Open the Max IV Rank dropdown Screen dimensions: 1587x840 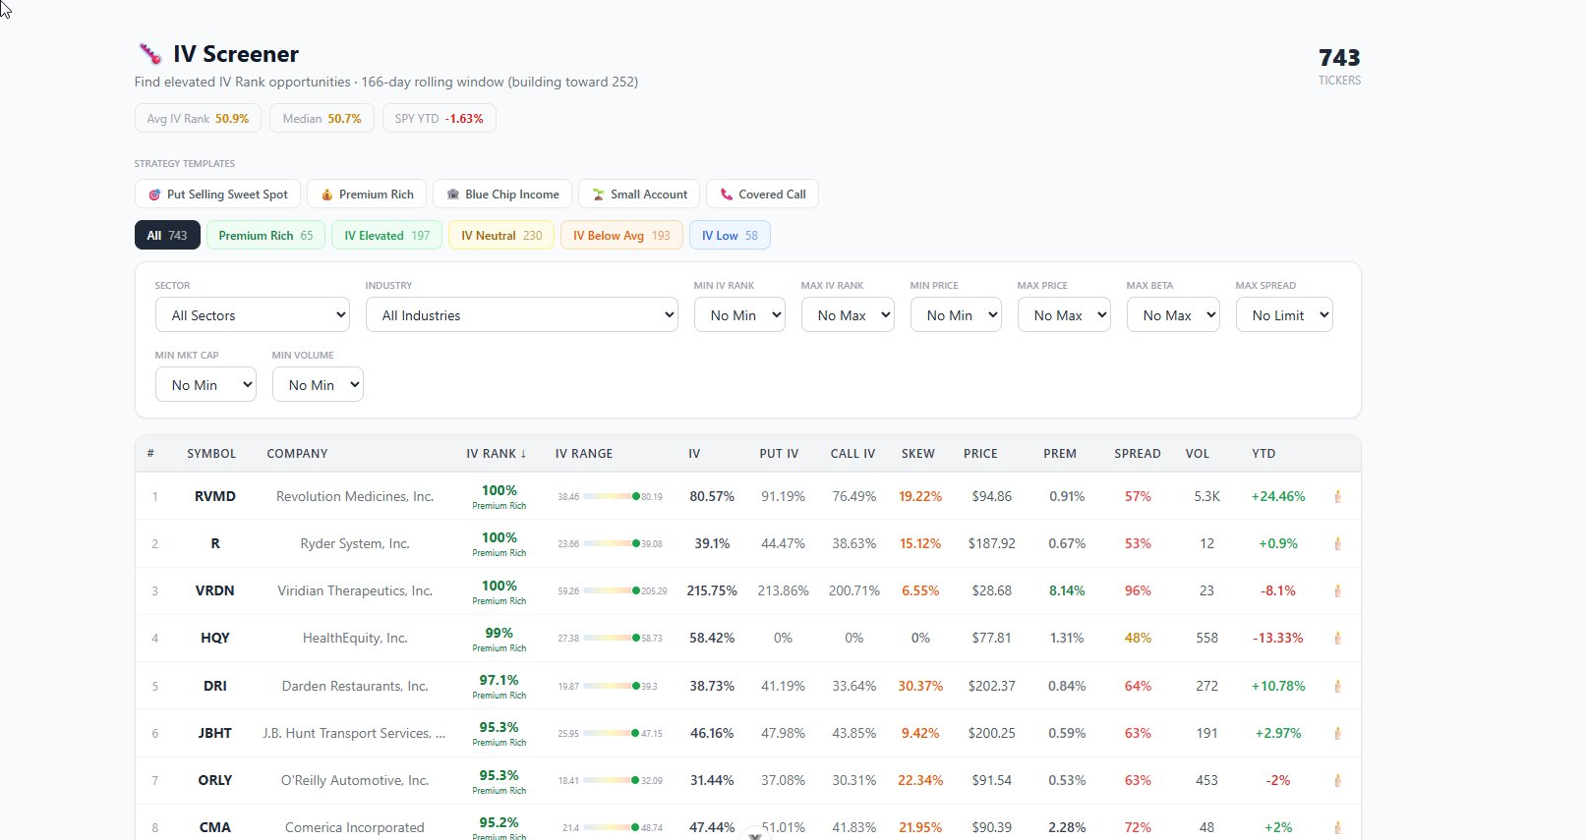point(848,314)
